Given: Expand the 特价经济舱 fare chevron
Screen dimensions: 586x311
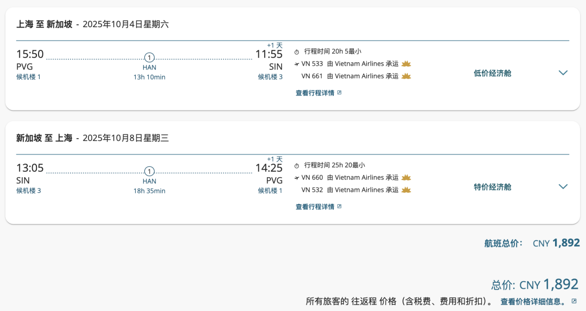Looking at the screenshot, I should [x=563, y=187].
